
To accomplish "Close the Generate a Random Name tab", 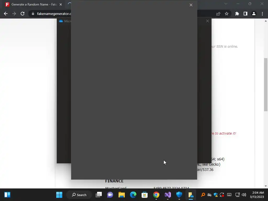I will click(61, 4).
